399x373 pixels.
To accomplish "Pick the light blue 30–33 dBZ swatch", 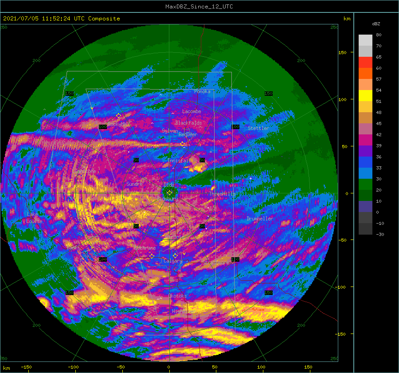I will [x=365, y=173].
